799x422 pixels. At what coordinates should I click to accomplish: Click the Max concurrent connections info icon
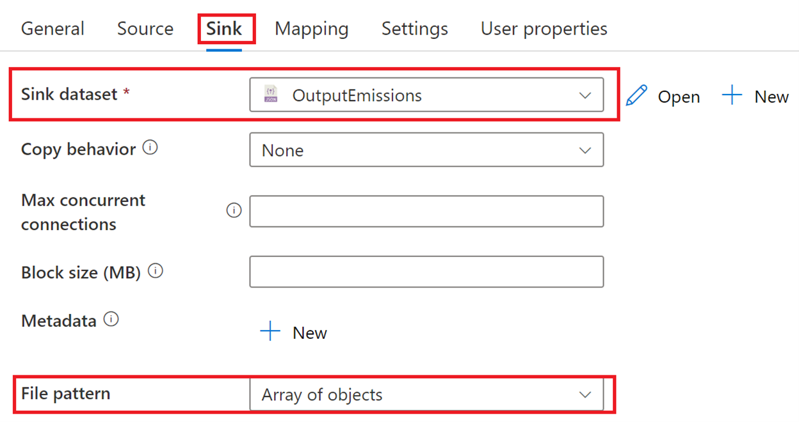[x=234, y=210]
